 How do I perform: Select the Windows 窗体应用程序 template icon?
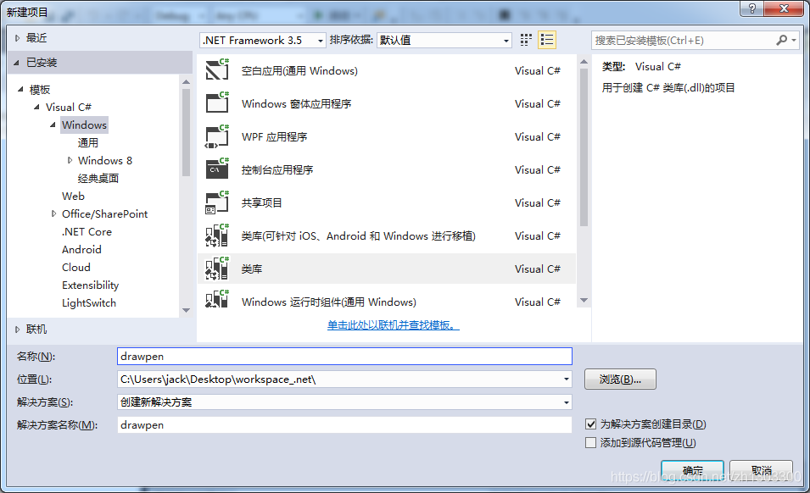click(x=217, y=102)
